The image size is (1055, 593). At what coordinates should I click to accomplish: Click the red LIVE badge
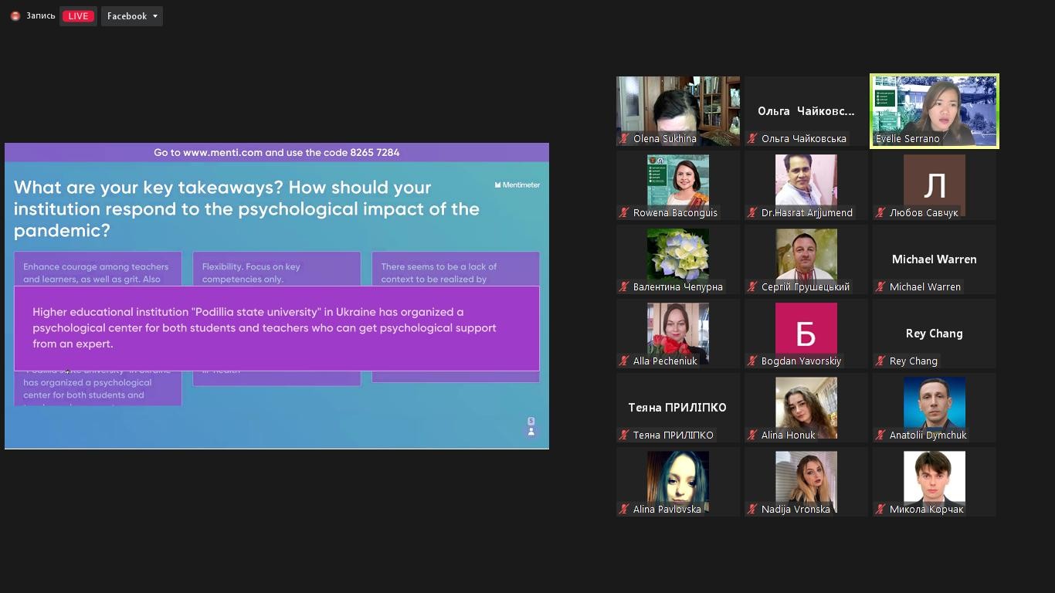click(x=77, y=16)
